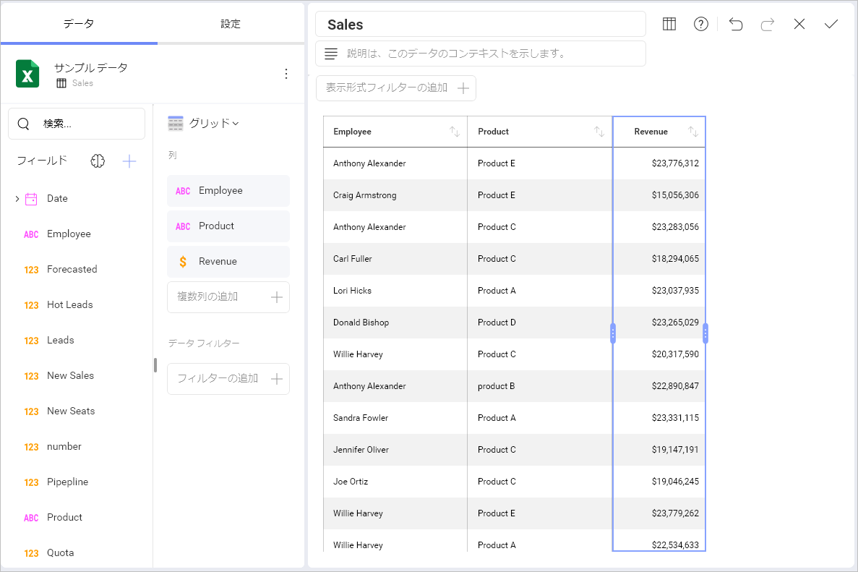The height and width of the screenshot is (572, 858).
Task: Click the plus in 複数列の追加
Action: pyautogui.click(x=277, y=297)
